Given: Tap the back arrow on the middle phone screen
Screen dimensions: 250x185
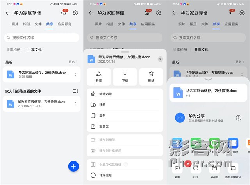Looking at the screenshot, I should (91, 13).
